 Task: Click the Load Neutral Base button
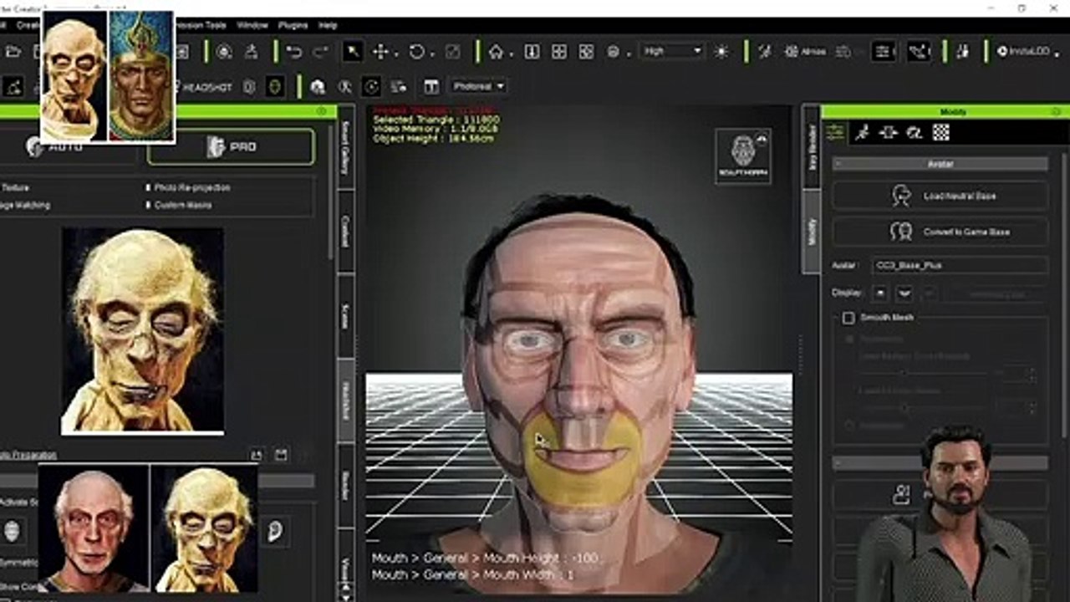[940, 196]
